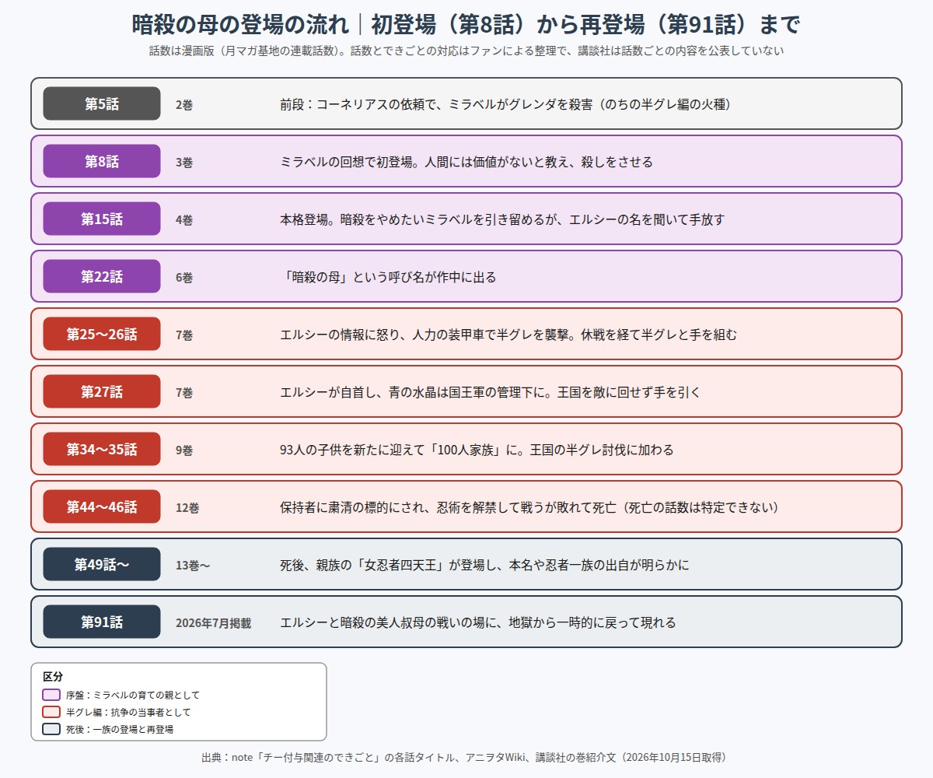Click the text 「暗殺の母」という呼び名が作中に出る
The height and width of the screenshot is (778, 933).
point(388,277)
